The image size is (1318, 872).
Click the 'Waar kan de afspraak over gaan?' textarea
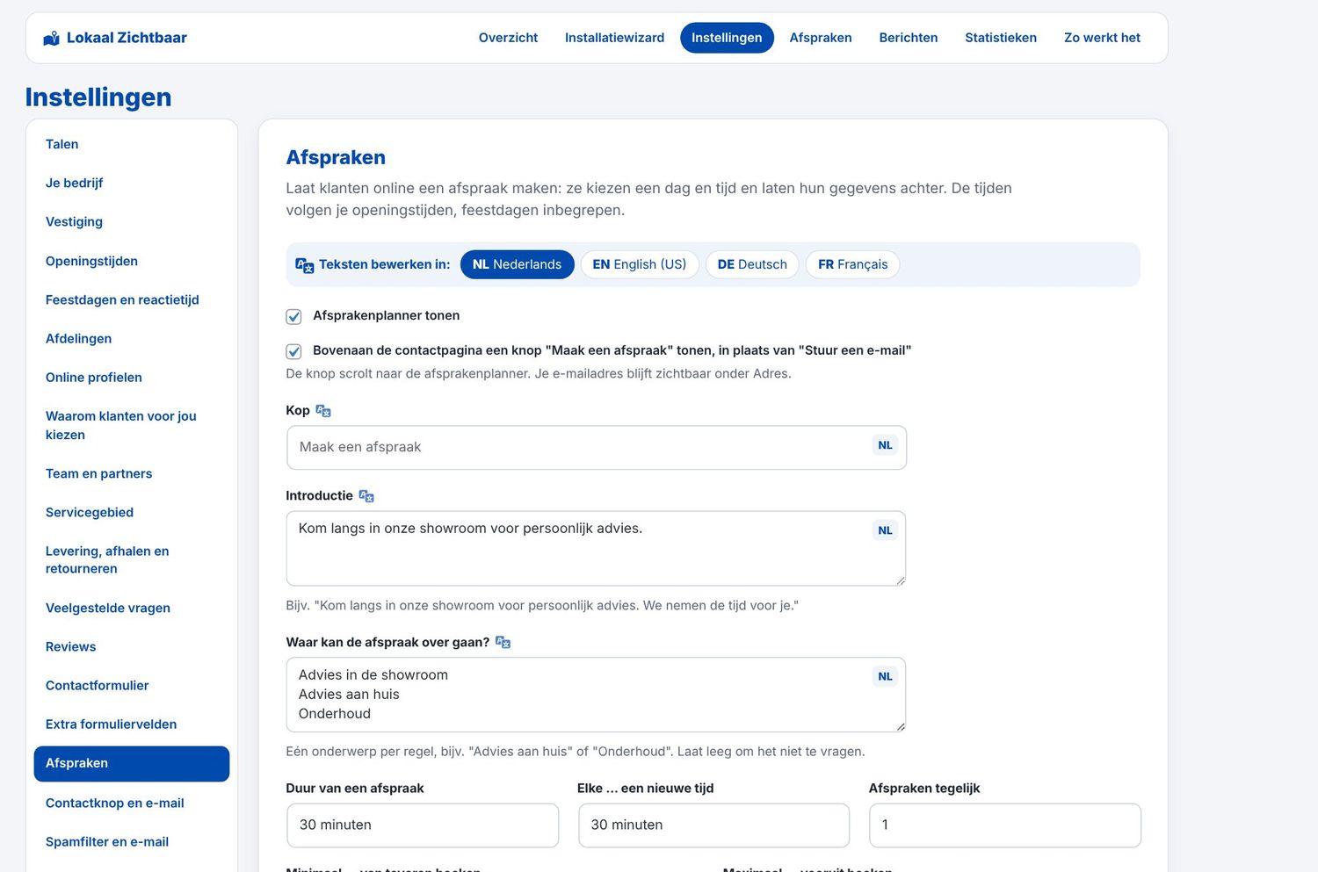click(x=596, y=695)
